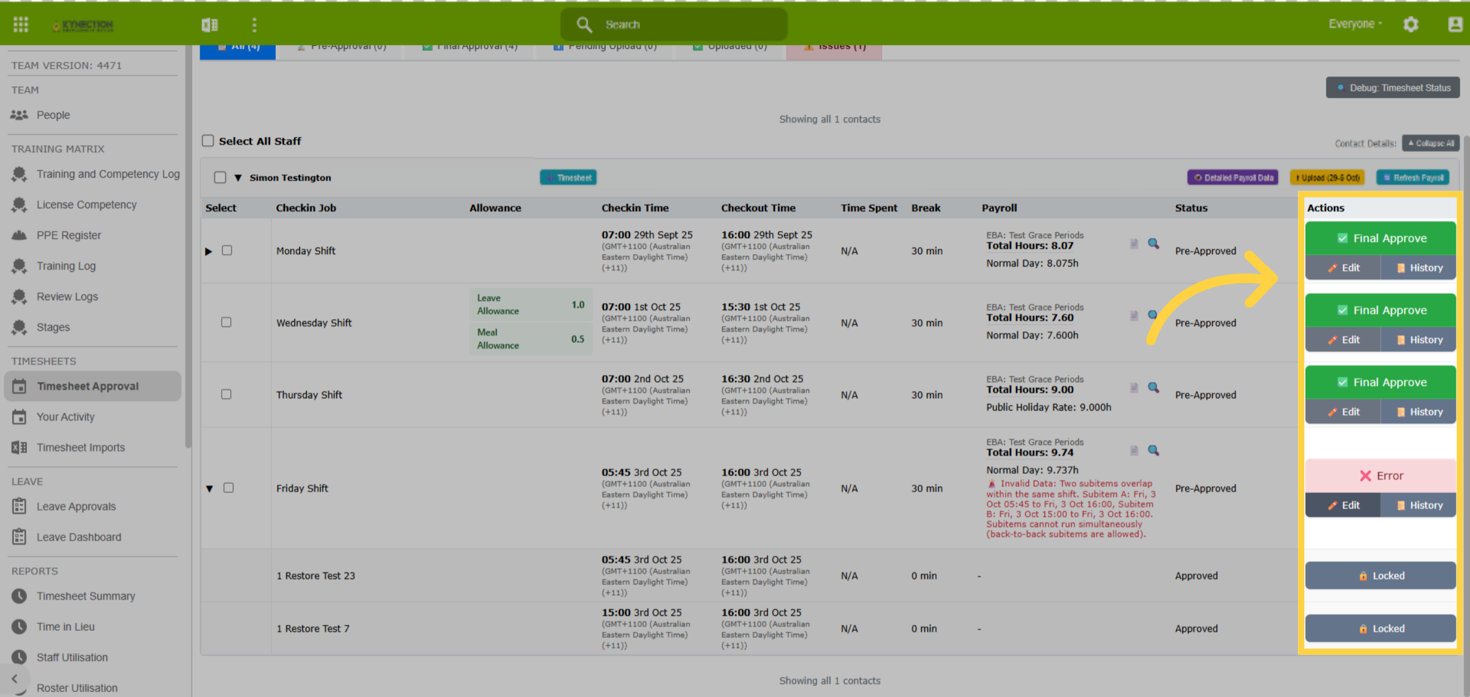Collapse the Simon Testington section
The width and height of the screenshot is (1470, 697).
pos(238,178)
